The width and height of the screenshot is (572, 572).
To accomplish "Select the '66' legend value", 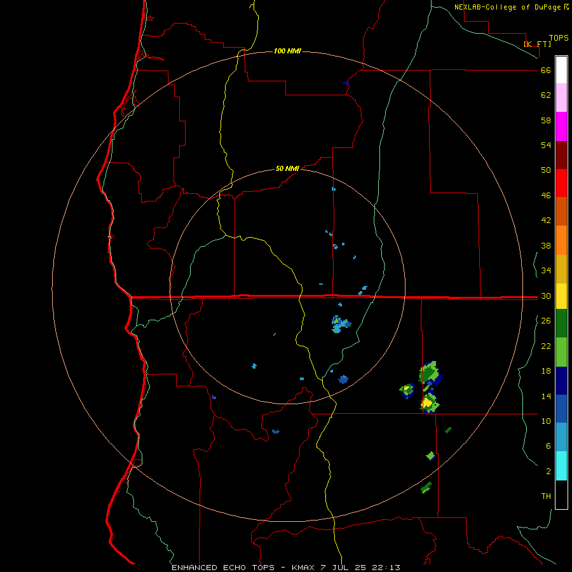I will [x=546, y=71].
